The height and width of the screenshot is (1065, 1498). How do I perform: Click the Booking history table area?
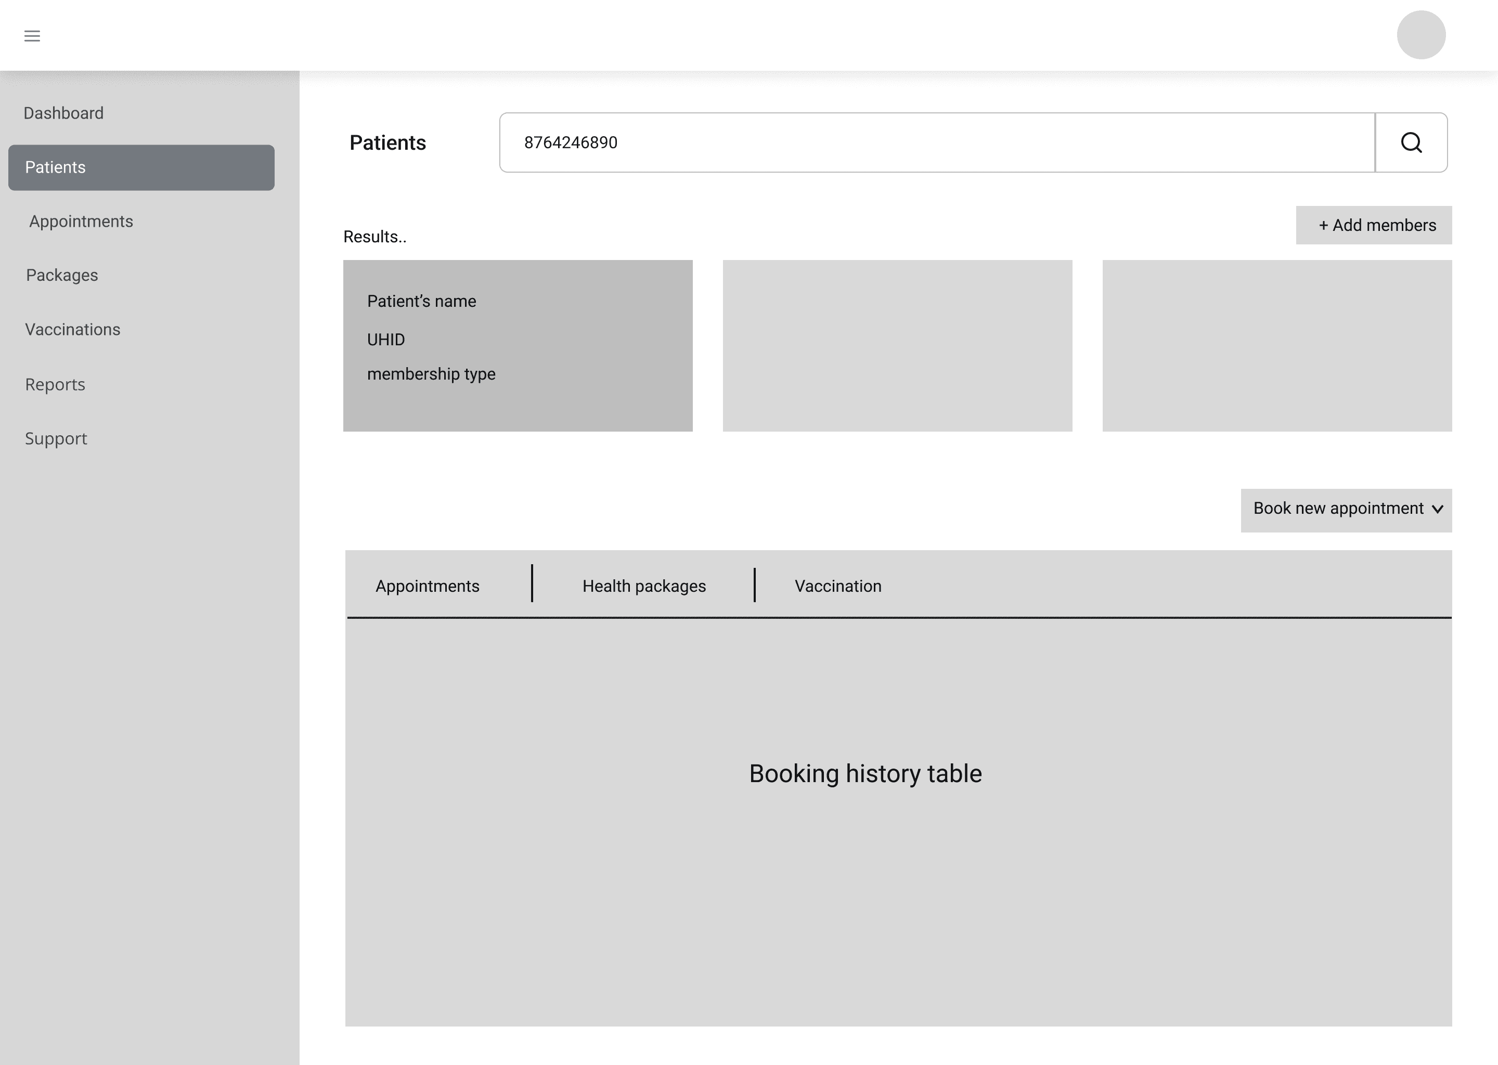pos(865,774)
